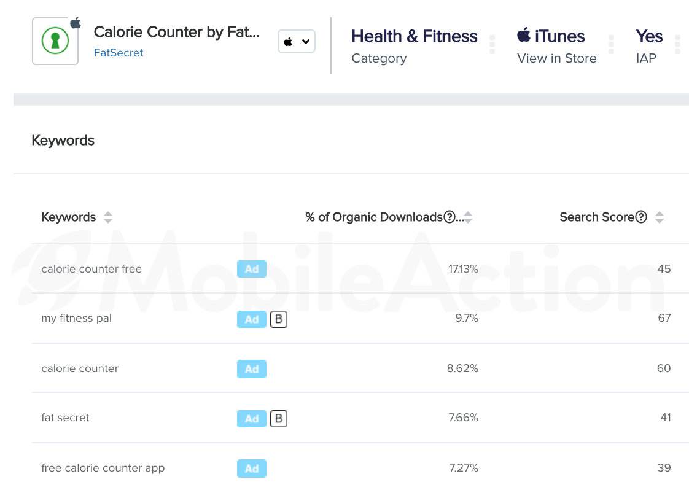Click the search score 60 cell
This screenshot has height=490, width=689.
point(664,368)
